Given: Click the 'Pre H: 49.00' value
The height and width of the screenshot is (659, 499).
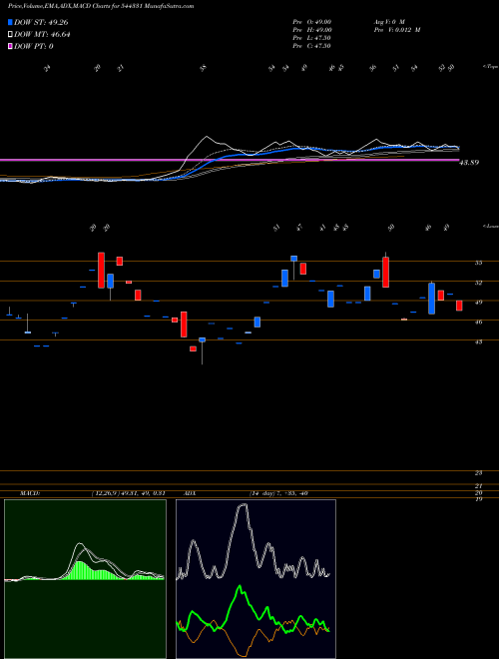Looking at the screenshot, I should click(312, 30).
